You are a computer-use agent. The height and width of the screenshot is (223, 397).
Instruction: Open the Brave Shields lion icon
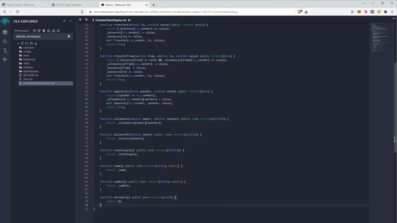(x=299, y=12)
